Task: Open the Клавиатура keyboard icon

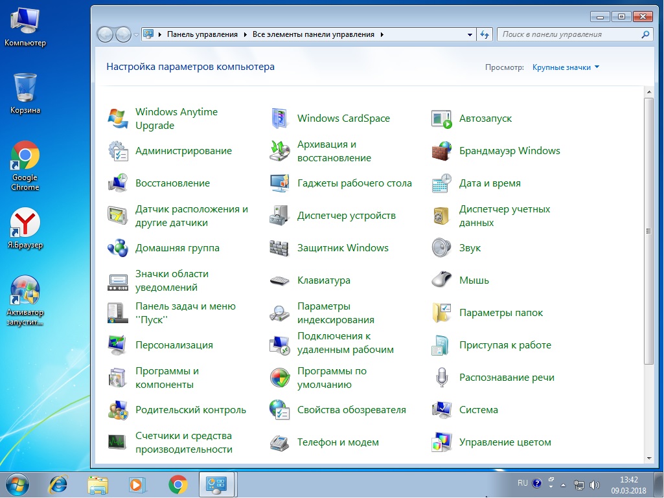Action: [279, 280]
